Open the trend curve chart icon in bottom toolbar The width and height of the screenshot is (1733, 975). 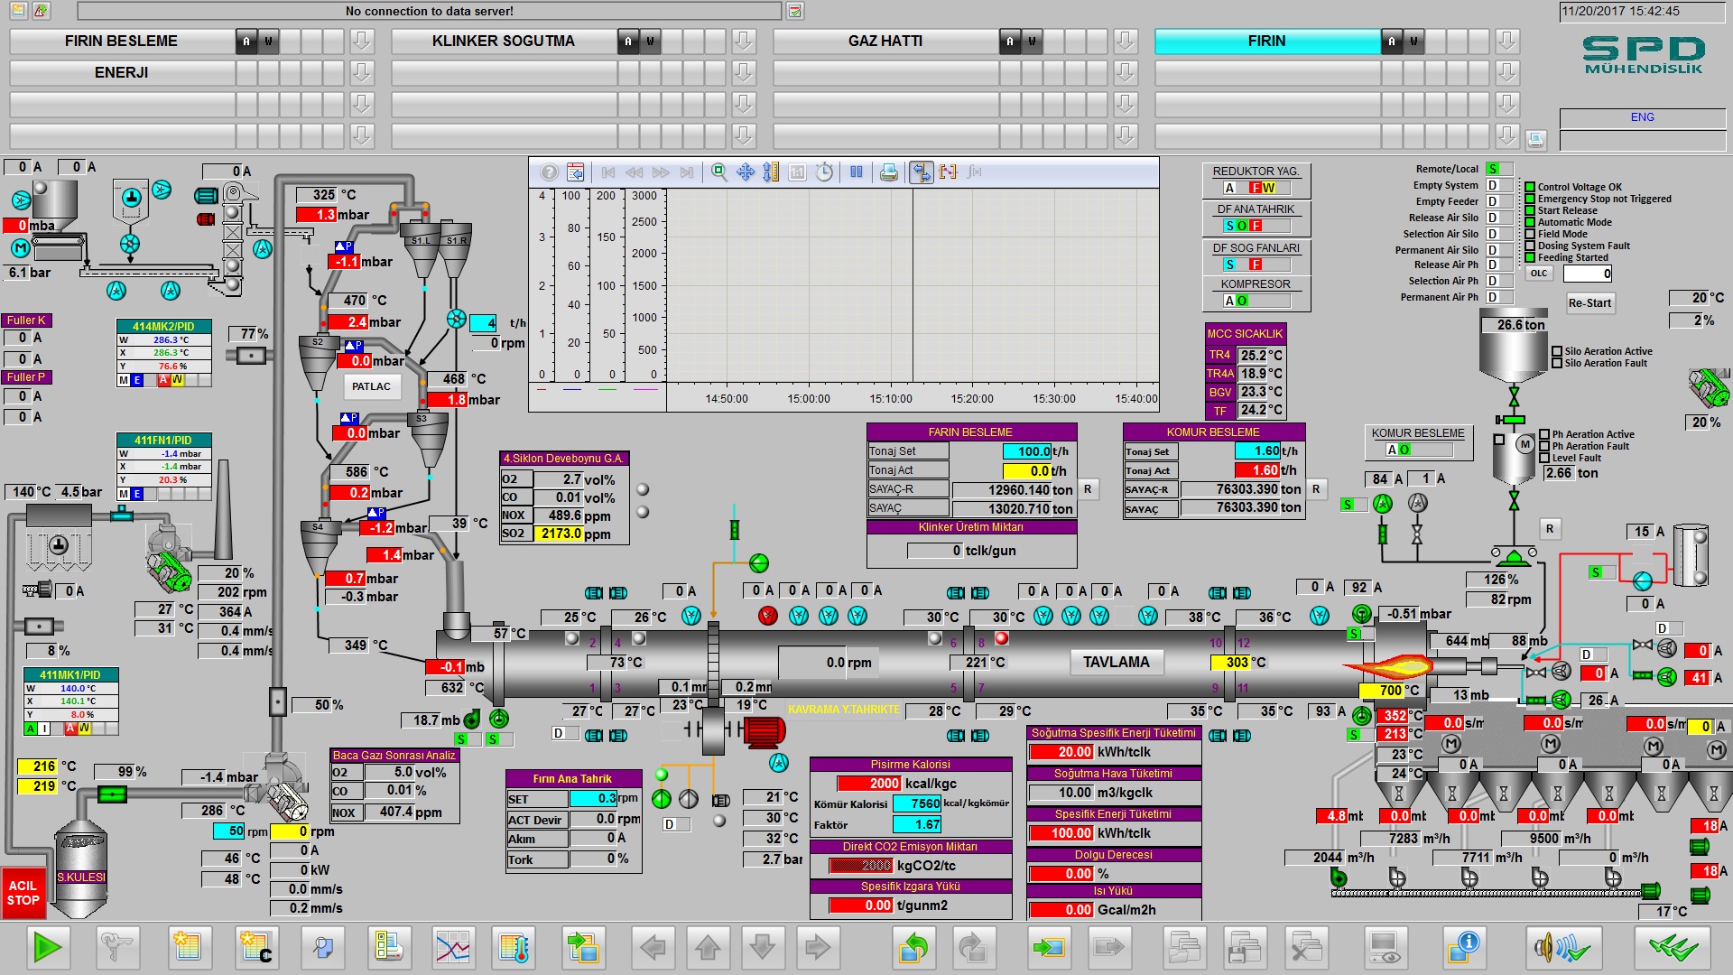click(x=452, y=948)
